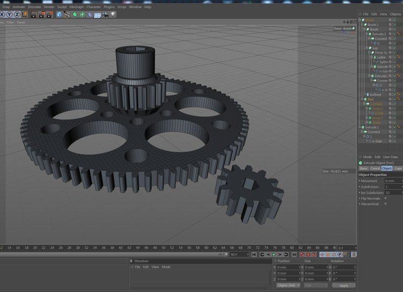Open the timeline filmstrip layout icon
The height and width of the screenshot is (292, 403).
(354, 255)
